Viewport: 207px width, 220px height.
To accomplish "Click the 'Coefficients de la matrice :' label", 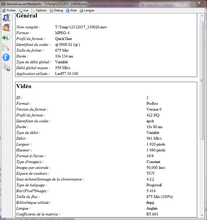I will coord(38,214).
